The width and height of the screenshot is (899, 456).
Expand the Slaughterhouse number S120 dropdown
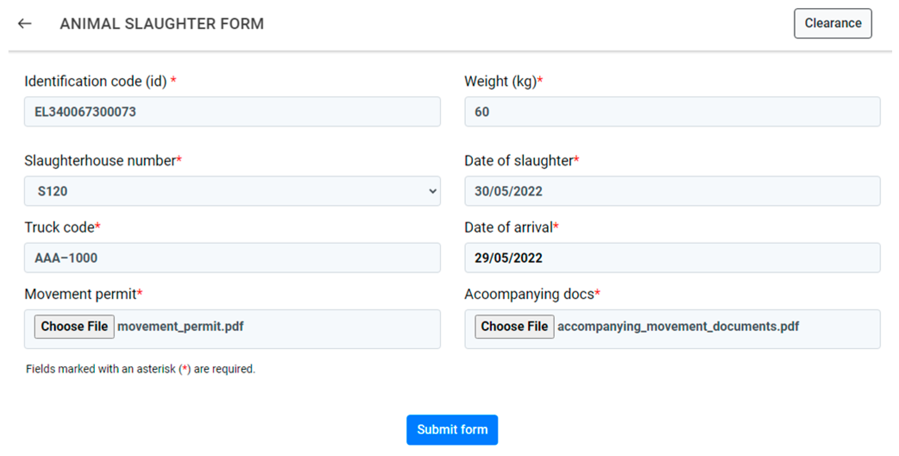(232, 191)
